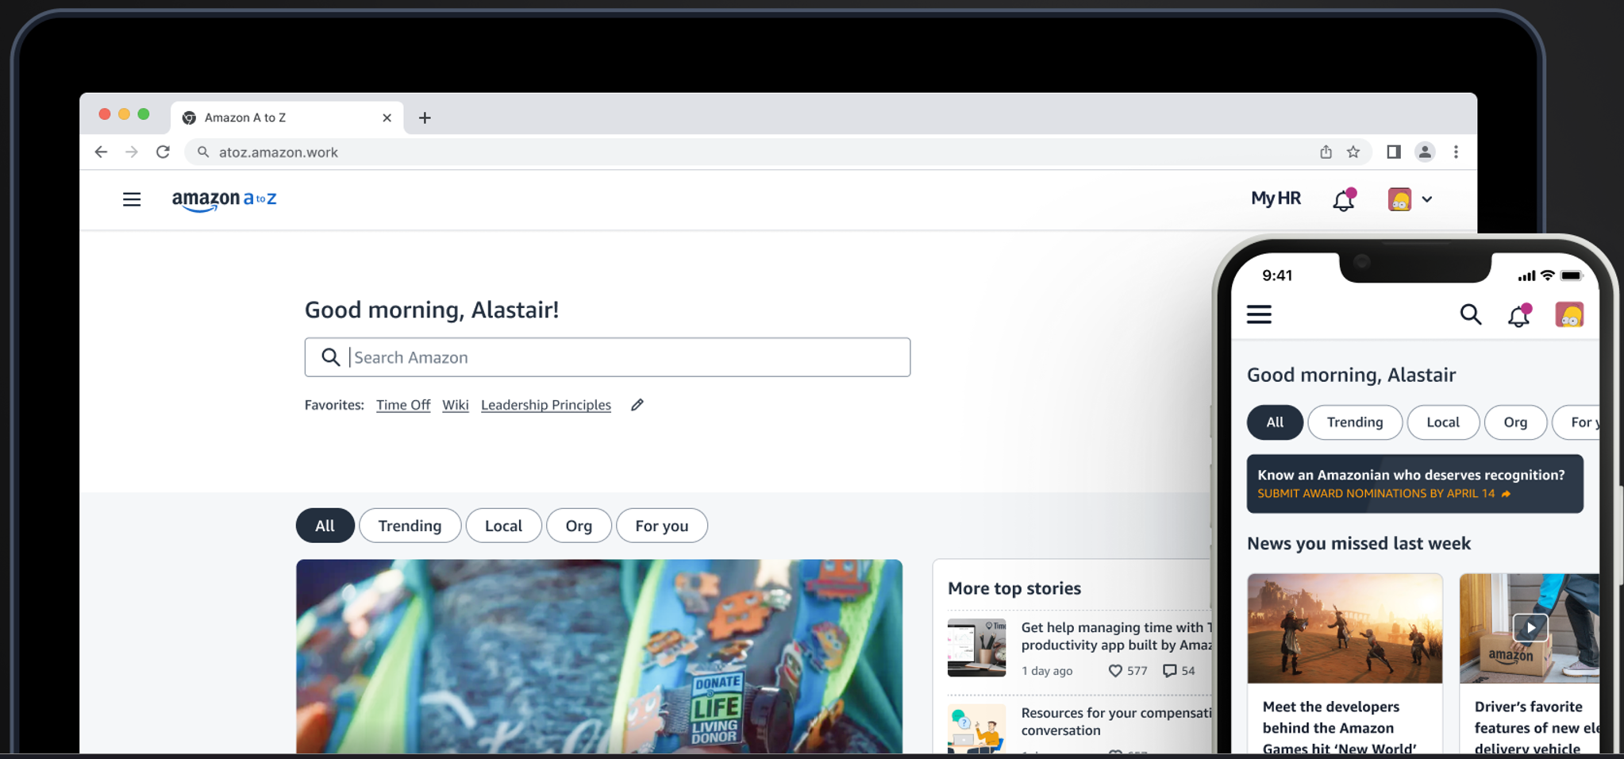Play the delivery vehicle video thumbnail
This screenshot has height=759, width=1624.
pos(1530,628)
